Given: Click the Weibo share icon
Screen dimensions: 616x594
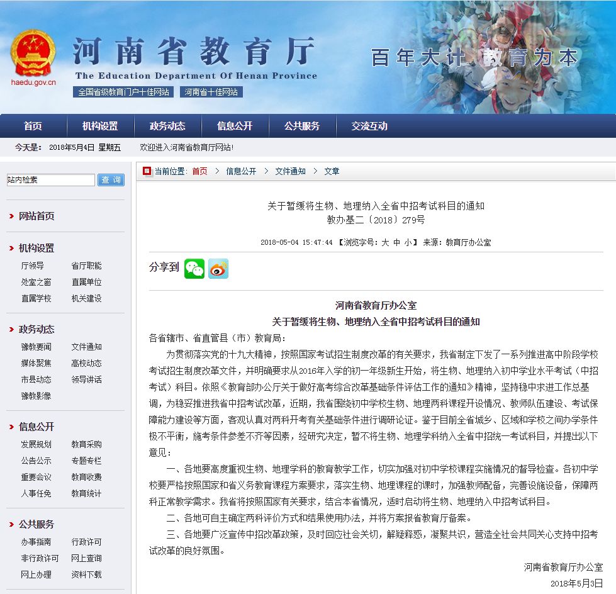Looking at the screenshot, I should pos(218,269).
